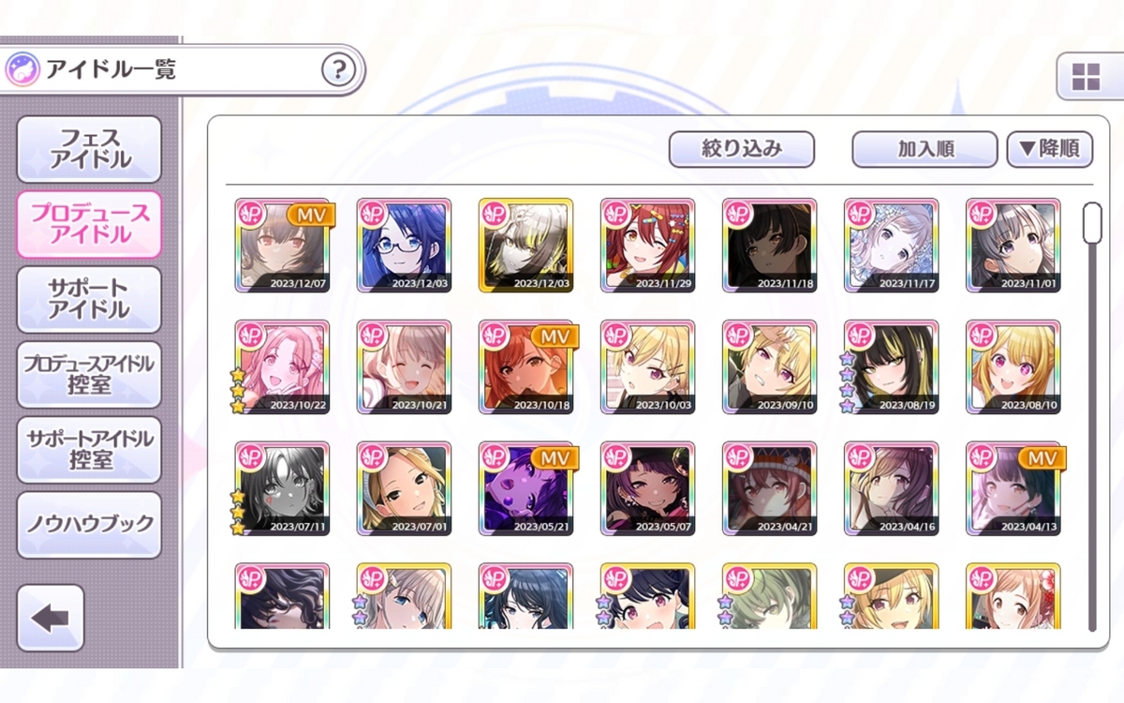Select the purple MV card dated 2023/05/21
This screenshot has height=703, width=1124.
pos(525,489)
